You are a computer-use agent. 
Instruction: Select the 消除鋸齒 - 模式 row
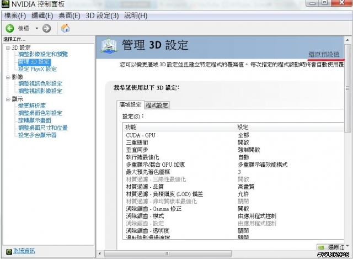tap(233, 216)
